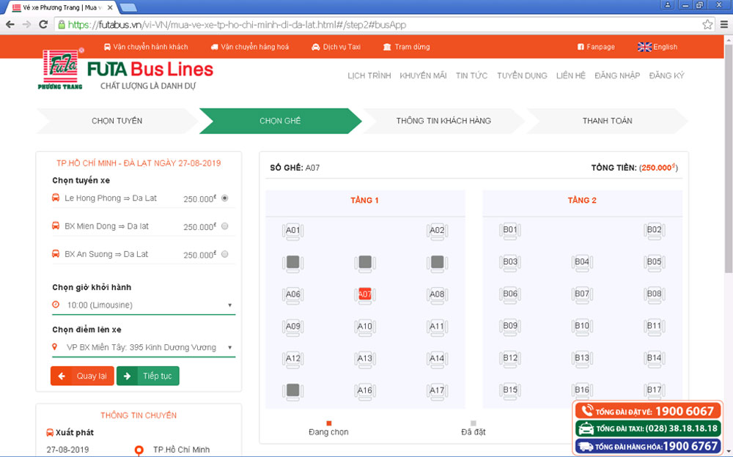The width and height of the screenshot is (733, 457).
Task: Go to ĐĂNG NHẬP login page
Action: point(617,75)
